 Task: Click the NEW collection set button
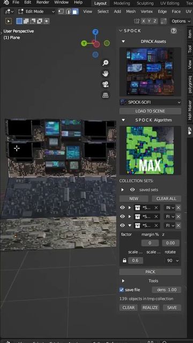point(133,199)
